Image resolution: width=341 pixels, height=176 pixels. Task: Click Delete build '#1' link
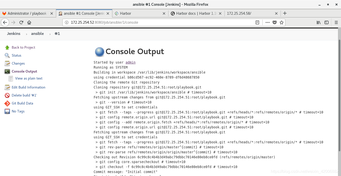pos(24,95)
